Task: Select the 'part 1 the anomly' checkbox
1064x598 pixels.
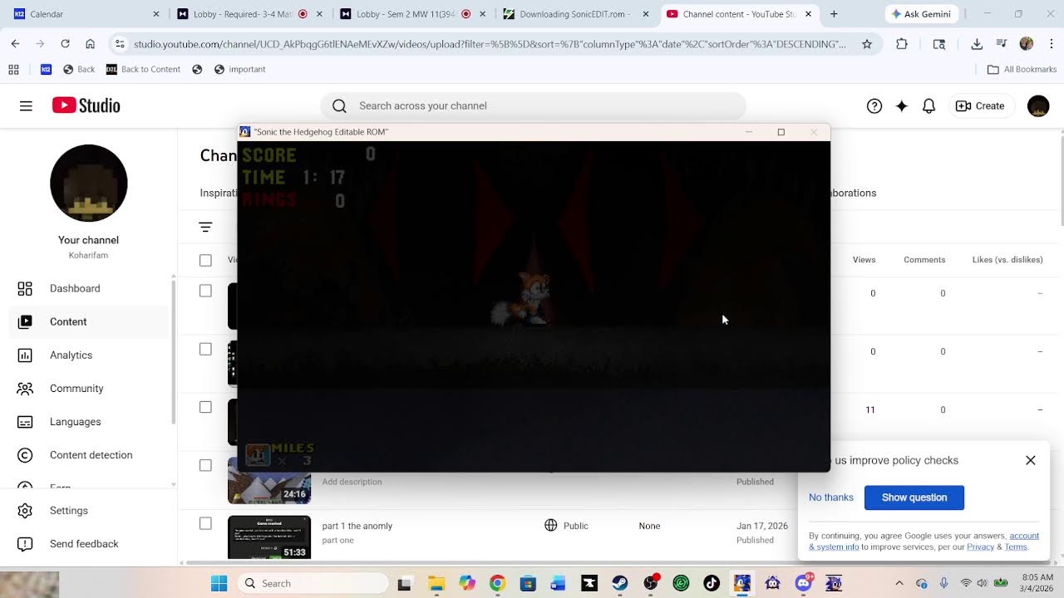Action: point(205,523)
